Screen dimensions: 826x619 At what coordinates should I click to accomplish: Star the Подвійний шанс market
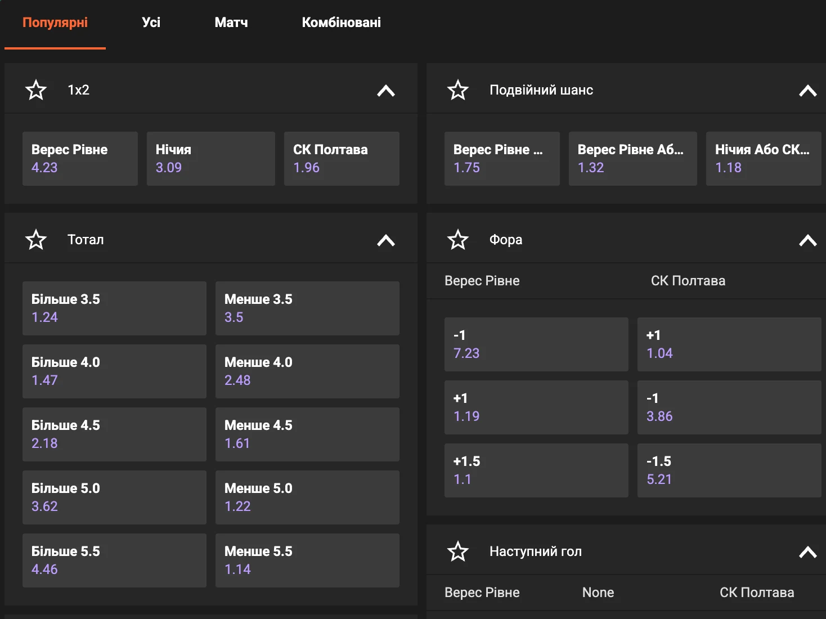[457, 90]
